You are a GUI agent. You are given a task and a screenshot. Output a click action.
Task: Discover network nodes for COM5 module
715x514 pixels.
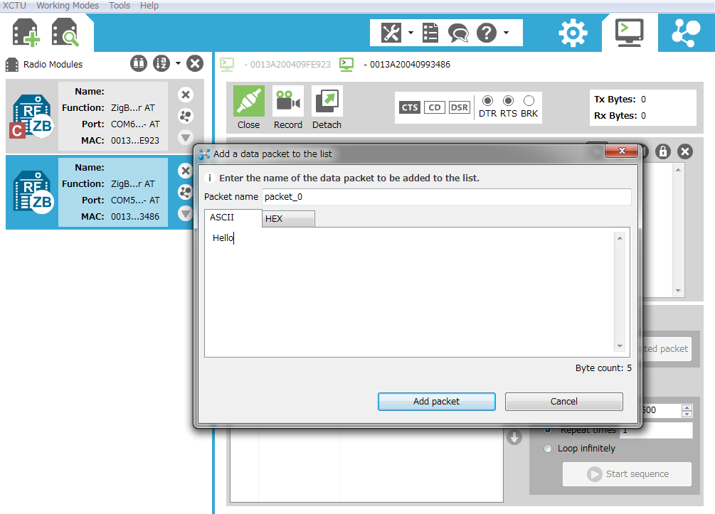(185, 192)
